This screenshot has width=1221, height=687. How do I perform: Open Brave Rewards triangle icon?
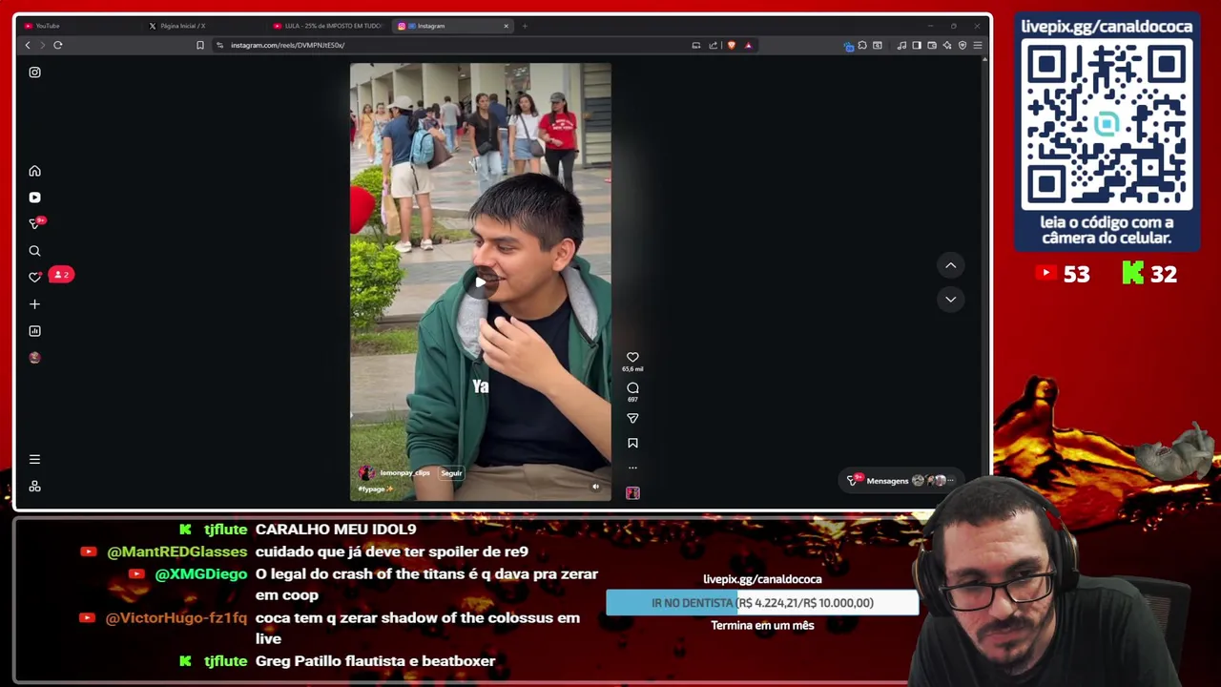coord(749,45)
